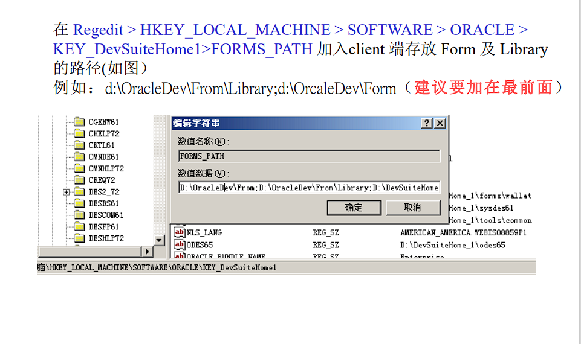Click the DESBS61 folder icon
This screenshot has height=344, width=581.
point(79,203)
